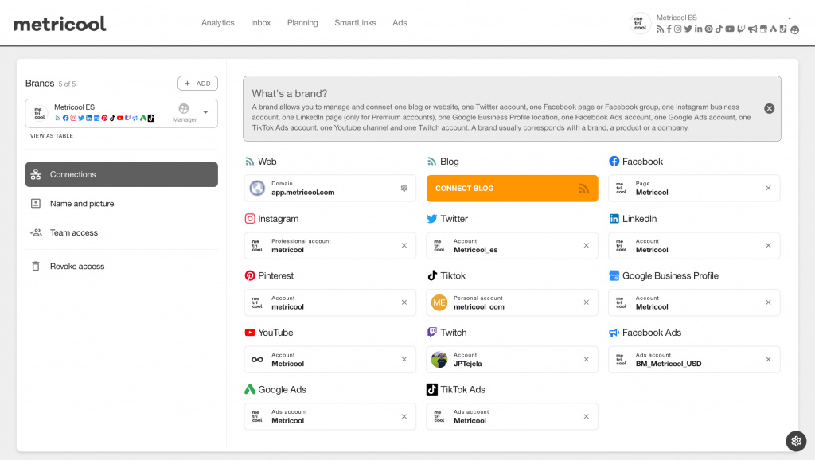The width and height of the screenshot is (815, 460).
Task: Open SmartLinks in top navigation
Action: coord(355,23)
